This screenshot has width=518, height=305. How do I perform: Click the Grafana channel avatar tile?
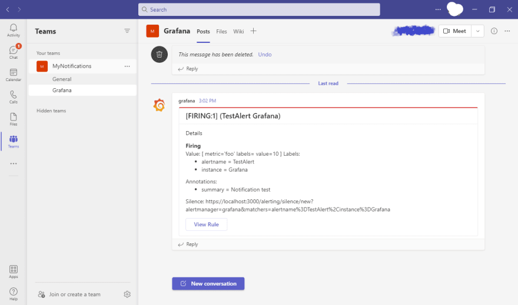(152, 31)
